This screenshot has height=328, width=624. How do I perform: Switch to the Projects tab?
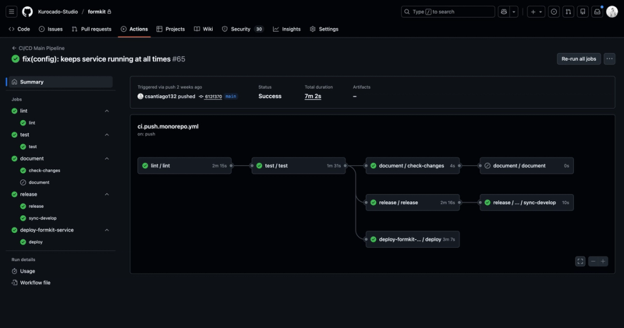click(171, 29)
